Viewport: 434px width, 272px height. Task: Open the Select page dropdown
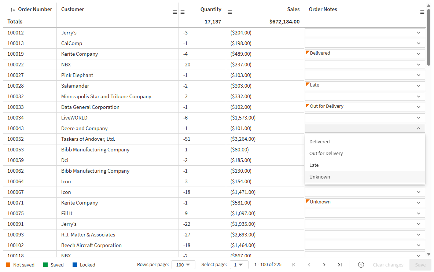[x=239, y=264]
